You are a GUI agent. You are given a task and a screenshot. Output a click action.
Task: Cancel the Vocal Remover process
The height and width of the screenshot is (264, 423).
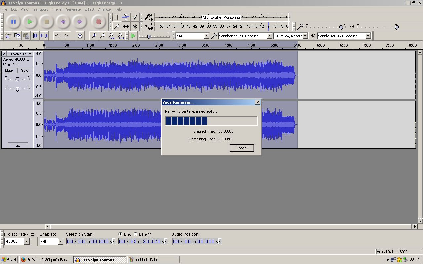242,148
